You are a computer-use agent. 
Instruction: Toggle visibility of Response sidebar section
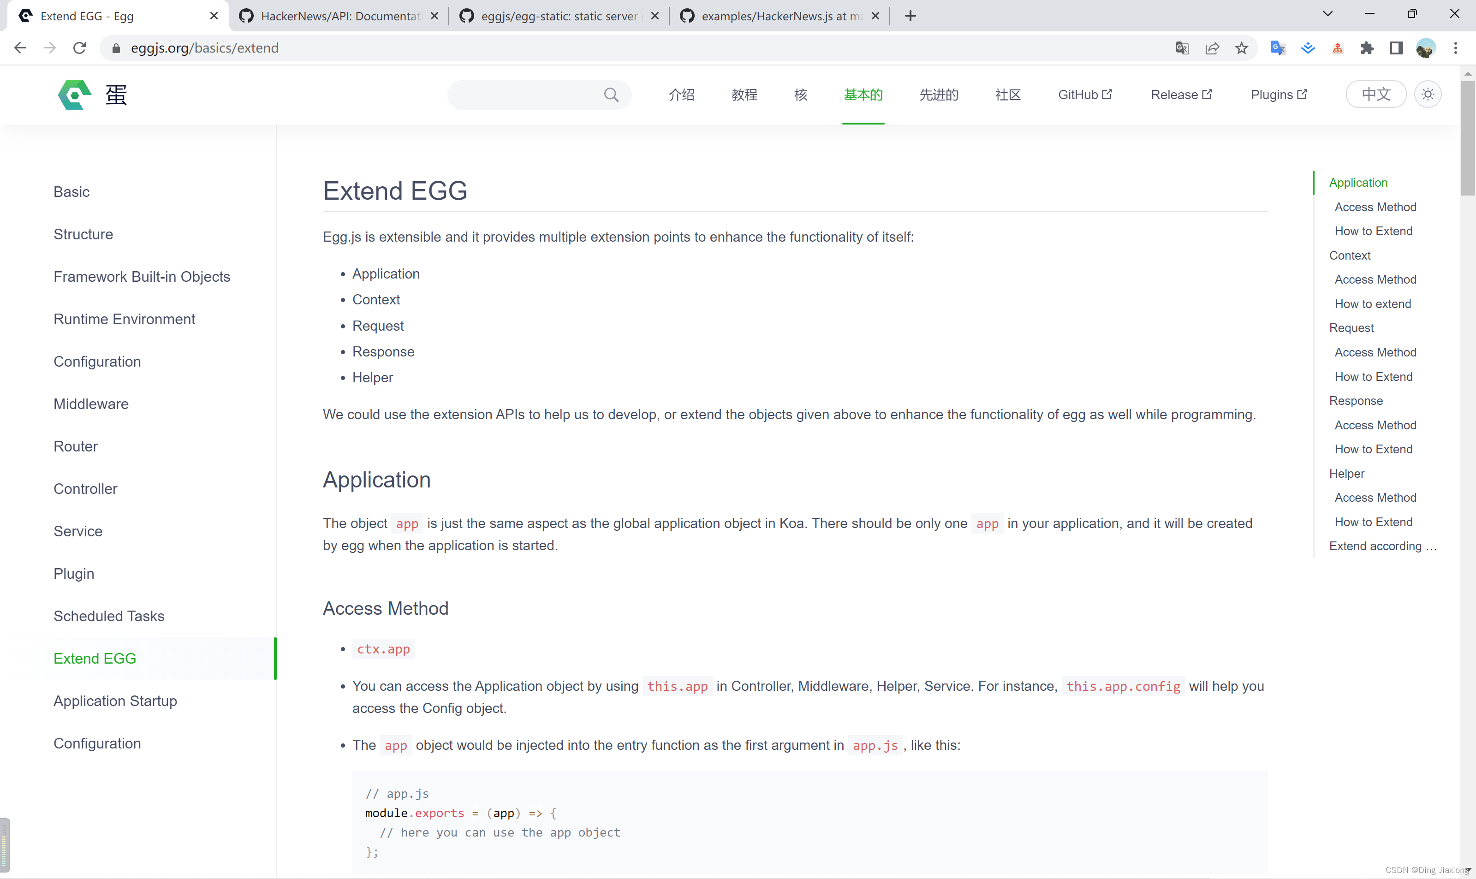(x=1356, y=400)
